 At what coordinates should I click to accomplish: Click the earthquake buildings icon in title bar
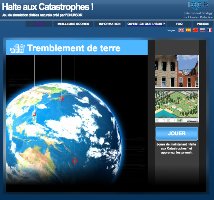pyautogui.click(x=17, y=48)
